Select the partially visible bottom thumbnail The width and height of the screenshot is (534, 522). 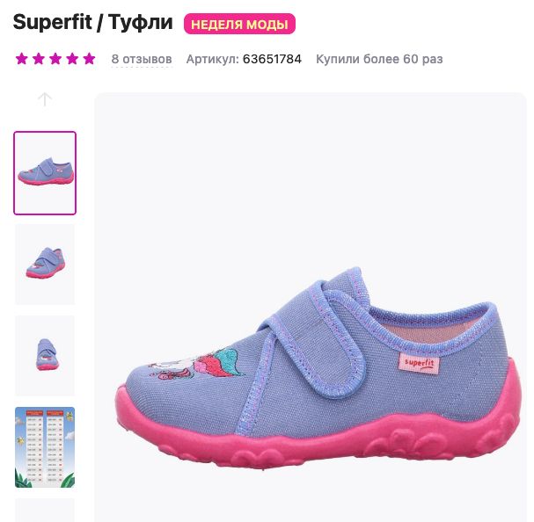pyautogui.click(x=45, y=510)
